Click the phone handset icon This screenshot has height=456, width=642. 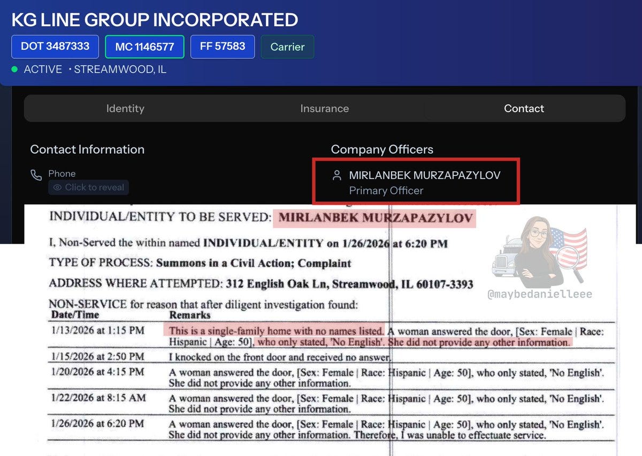pyautogui.click(x=36, y=175)
